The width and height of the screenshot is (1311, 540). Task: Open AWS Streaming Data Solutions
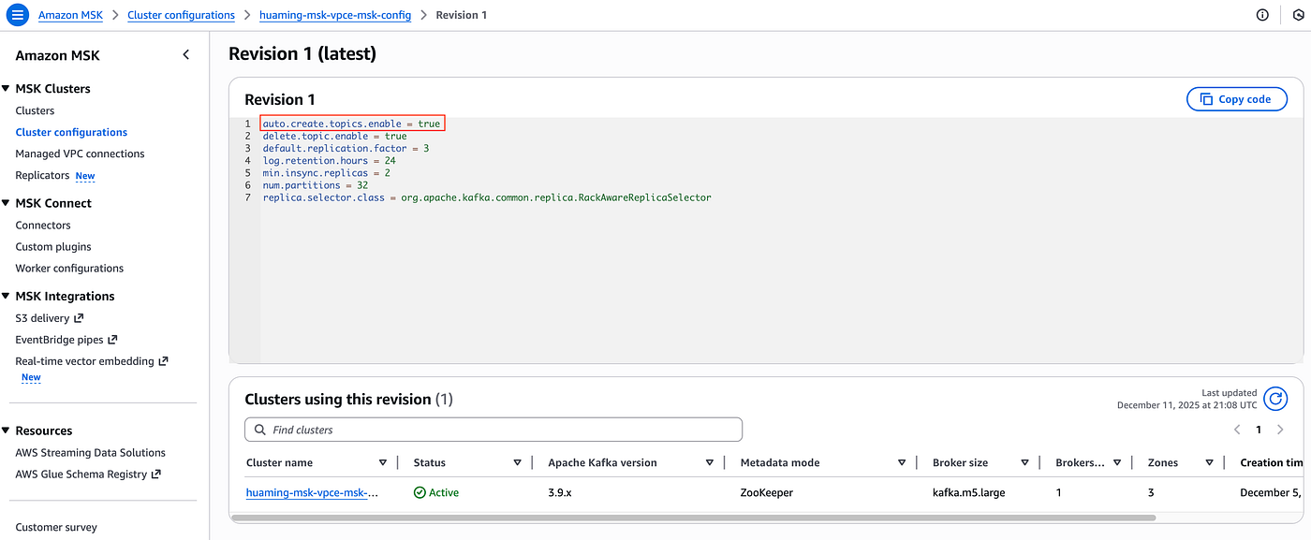click(x=90, y=452)
